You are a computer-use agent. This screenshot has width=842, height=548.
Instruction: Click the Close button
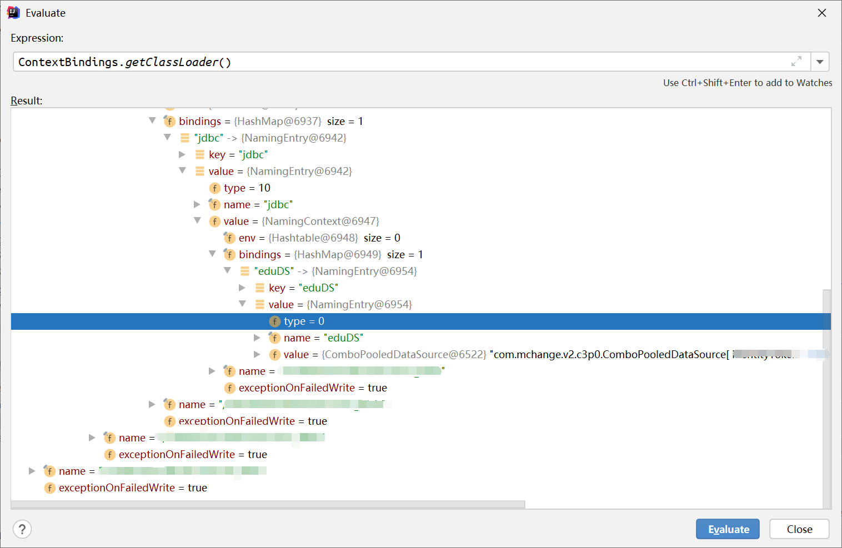click(799, 529)
